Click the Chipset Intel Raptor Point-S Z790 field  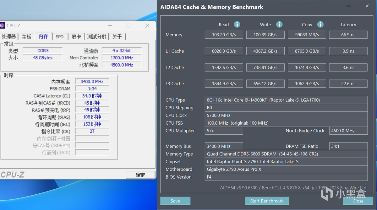click(286, 162)
